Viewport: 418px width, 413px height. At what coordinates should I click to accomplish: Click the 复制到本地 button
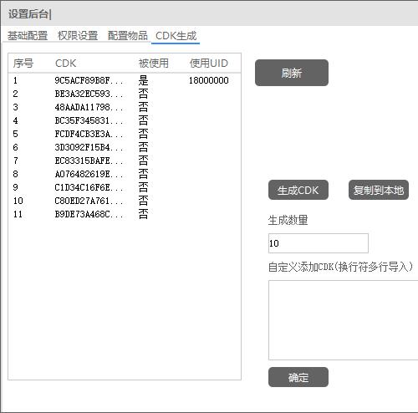[x=379, y=190]
